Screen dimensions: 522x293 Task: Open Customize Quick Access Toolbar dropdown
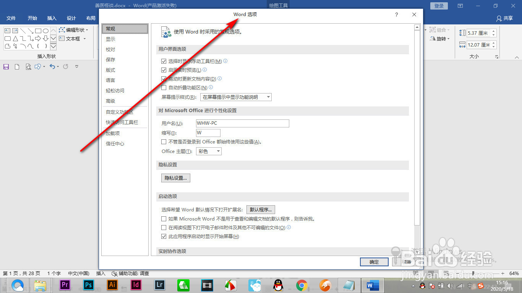click(77, 67)
